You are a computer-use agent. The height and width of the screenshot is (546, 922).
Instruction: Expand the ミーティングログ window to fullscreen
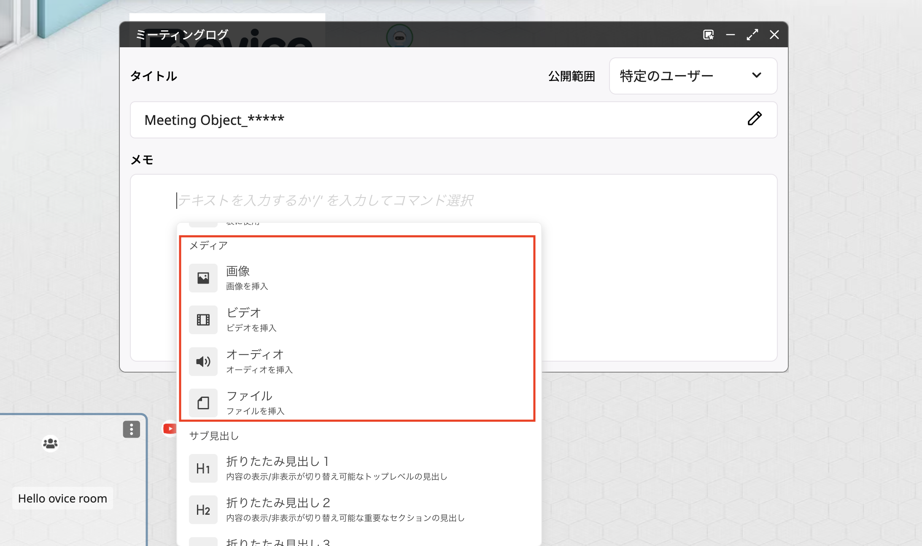pyautogui.click(x=752, y=35)
